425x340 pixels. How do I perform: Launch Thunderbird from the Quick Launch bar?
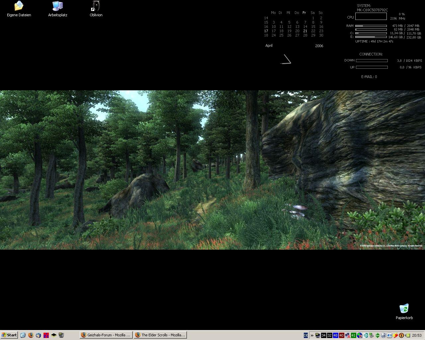point(39,335)
